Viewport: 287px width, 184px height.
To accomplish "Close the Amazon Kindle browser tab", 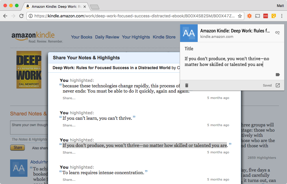I will click(85, 7).
